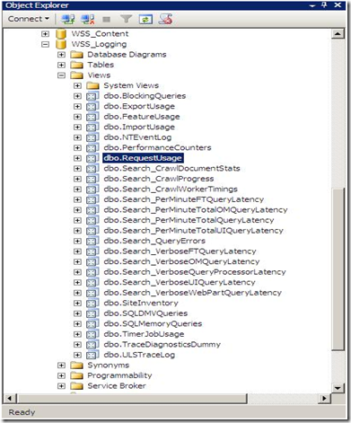Click the view icon beside dbo.ULSTraceLog
The height and width of the screenshot is (423, 351).
click(92, 355)
